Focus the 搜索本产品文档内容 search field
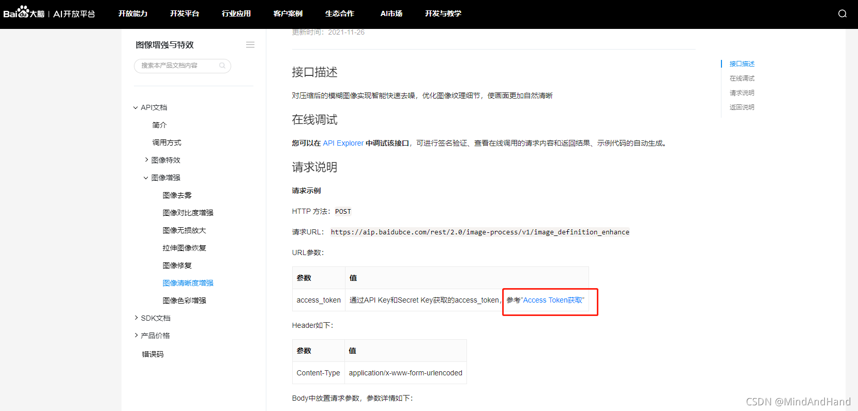The height and width of the screenshot is (411, 858). [x=182, y=66]
